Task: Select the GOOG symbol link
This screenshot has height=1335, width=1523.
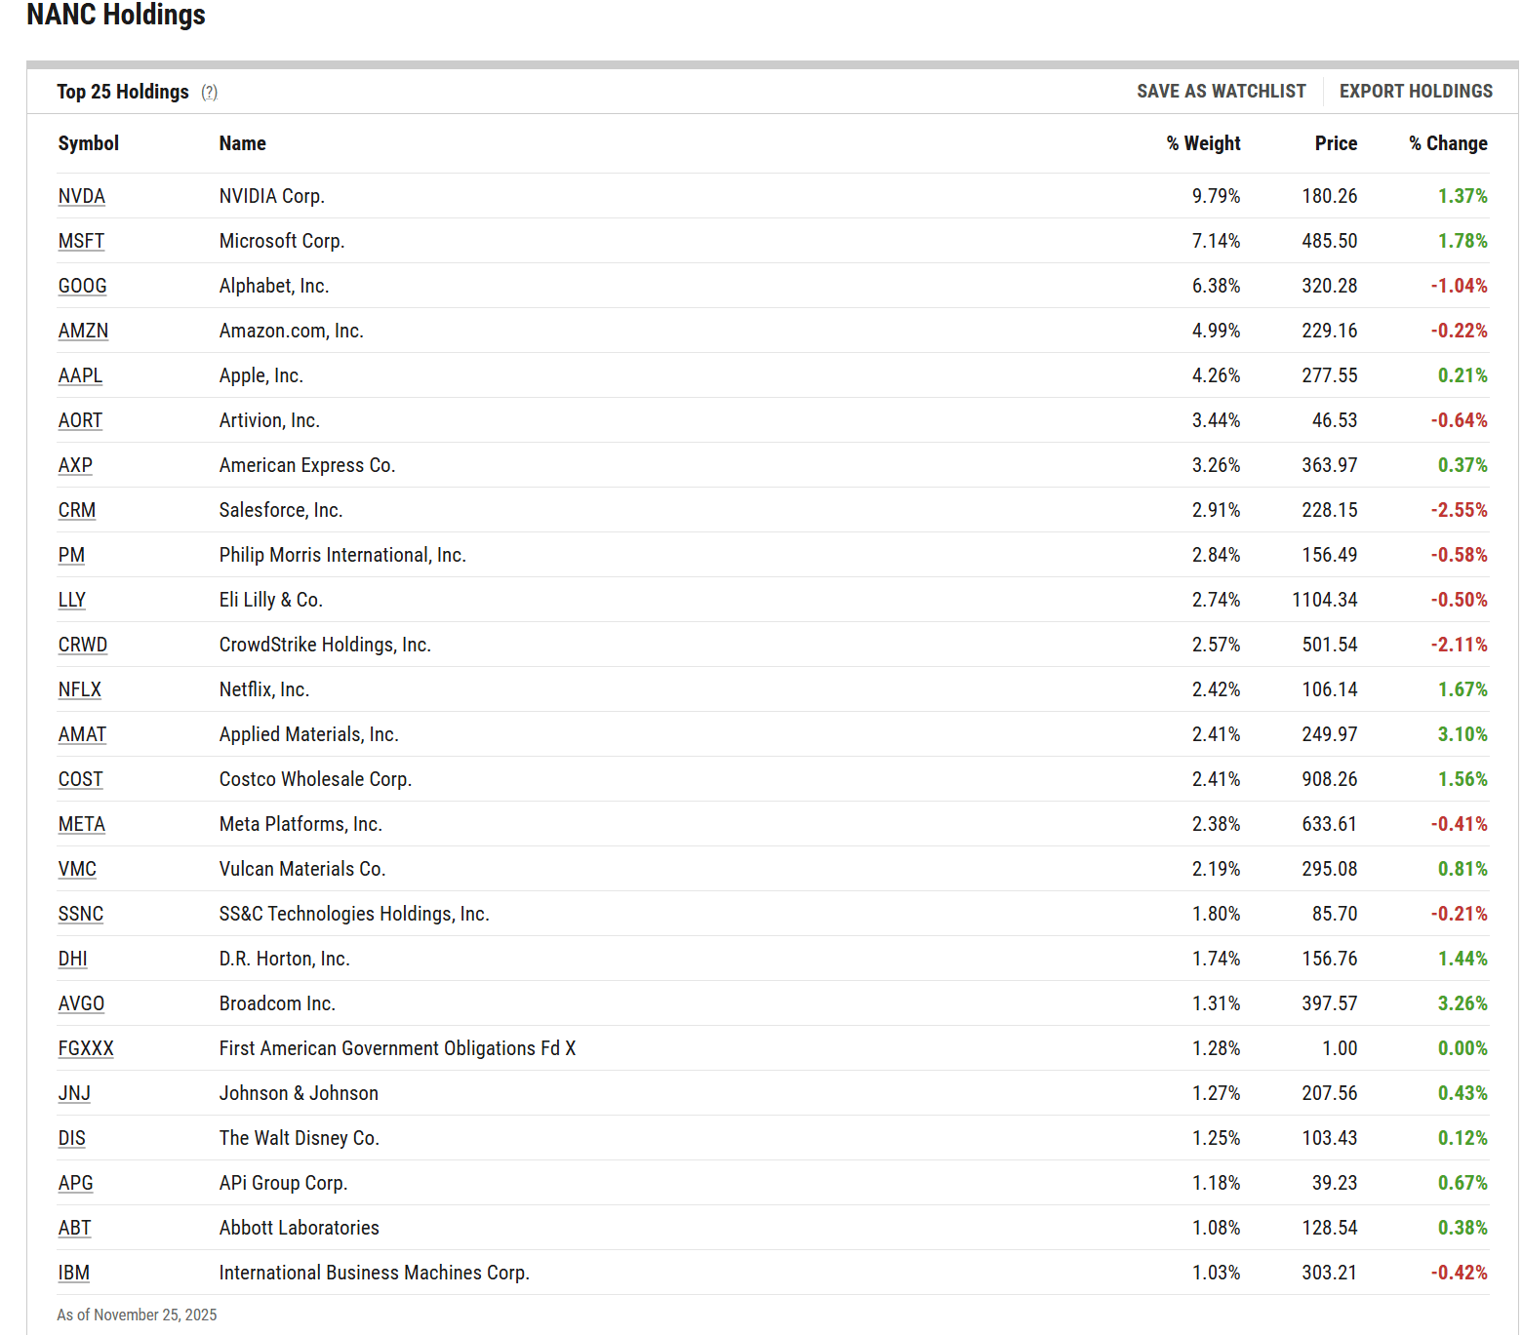Action: tap(82, 286)
